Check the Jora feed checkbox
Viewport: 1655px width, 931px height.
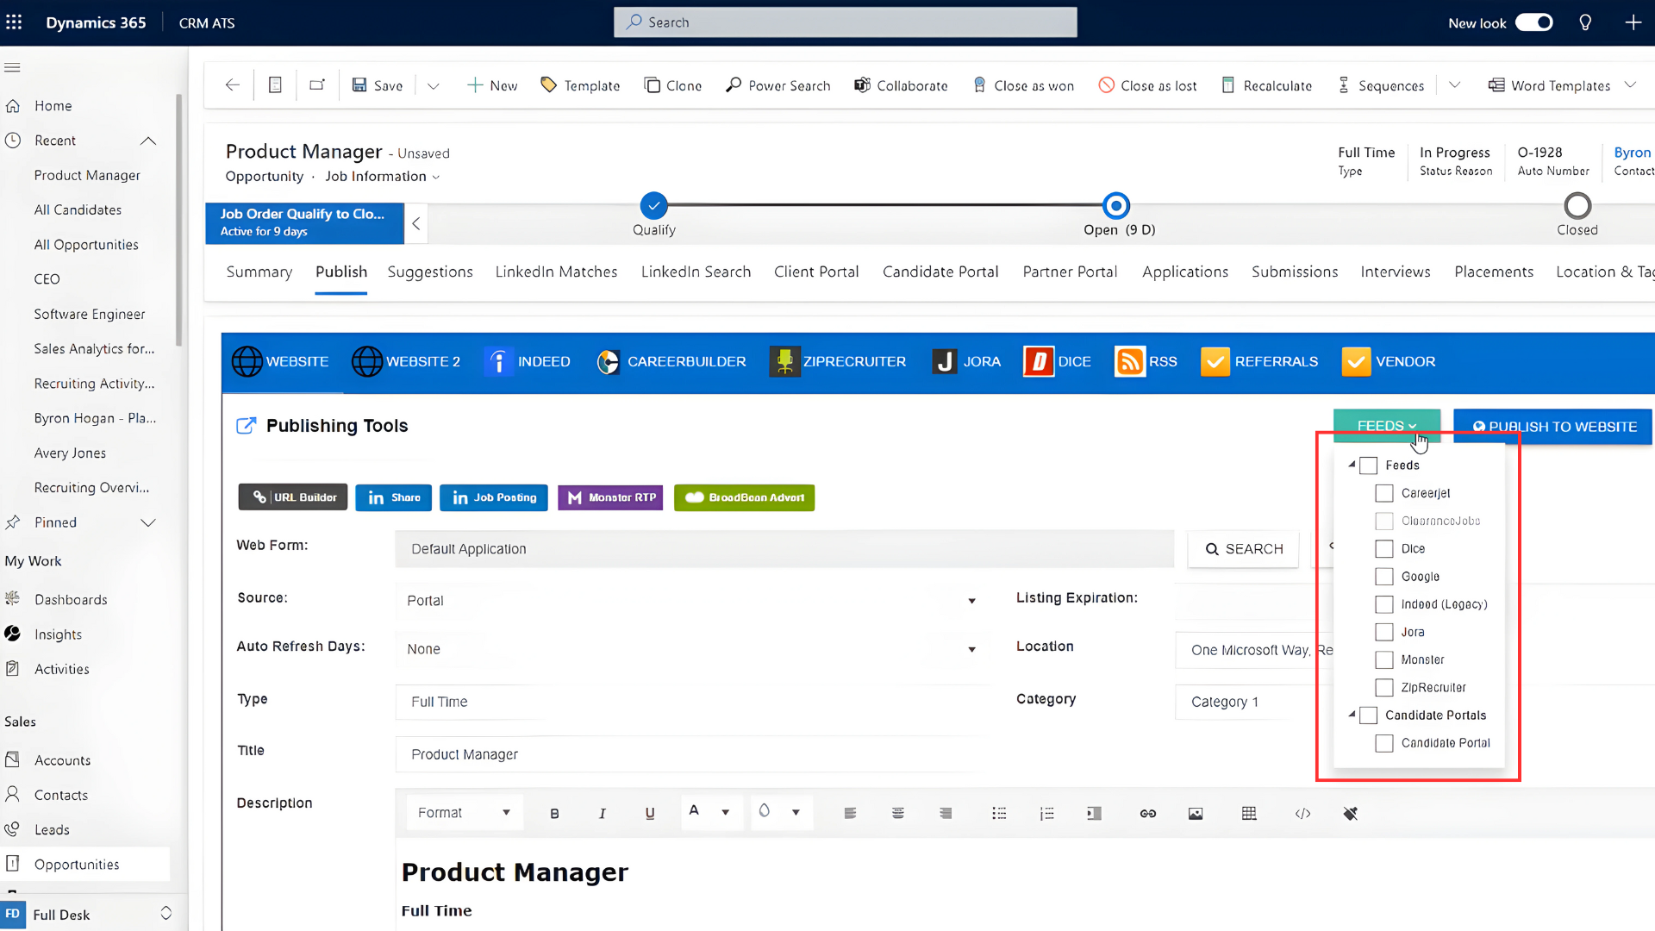[x=1383, y=632]
